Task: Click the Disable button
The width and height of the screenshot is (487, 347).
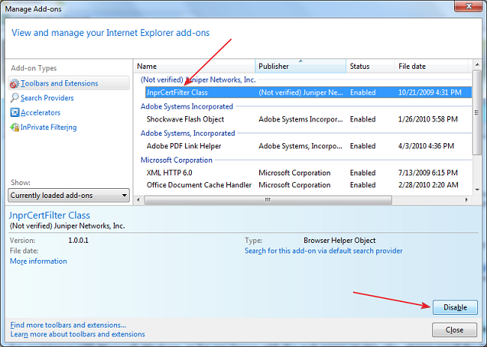Action: pyautogui.click(x=455, y=307)
